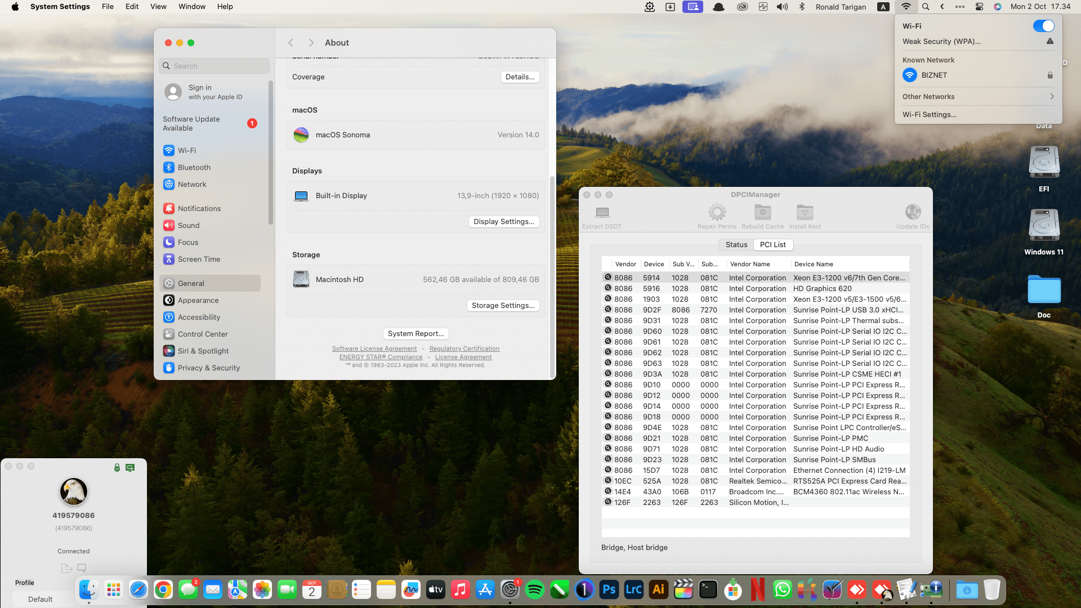Click the System Settings search field
The height and width of the screenshot is (608, 1081).
click(214, 66)
